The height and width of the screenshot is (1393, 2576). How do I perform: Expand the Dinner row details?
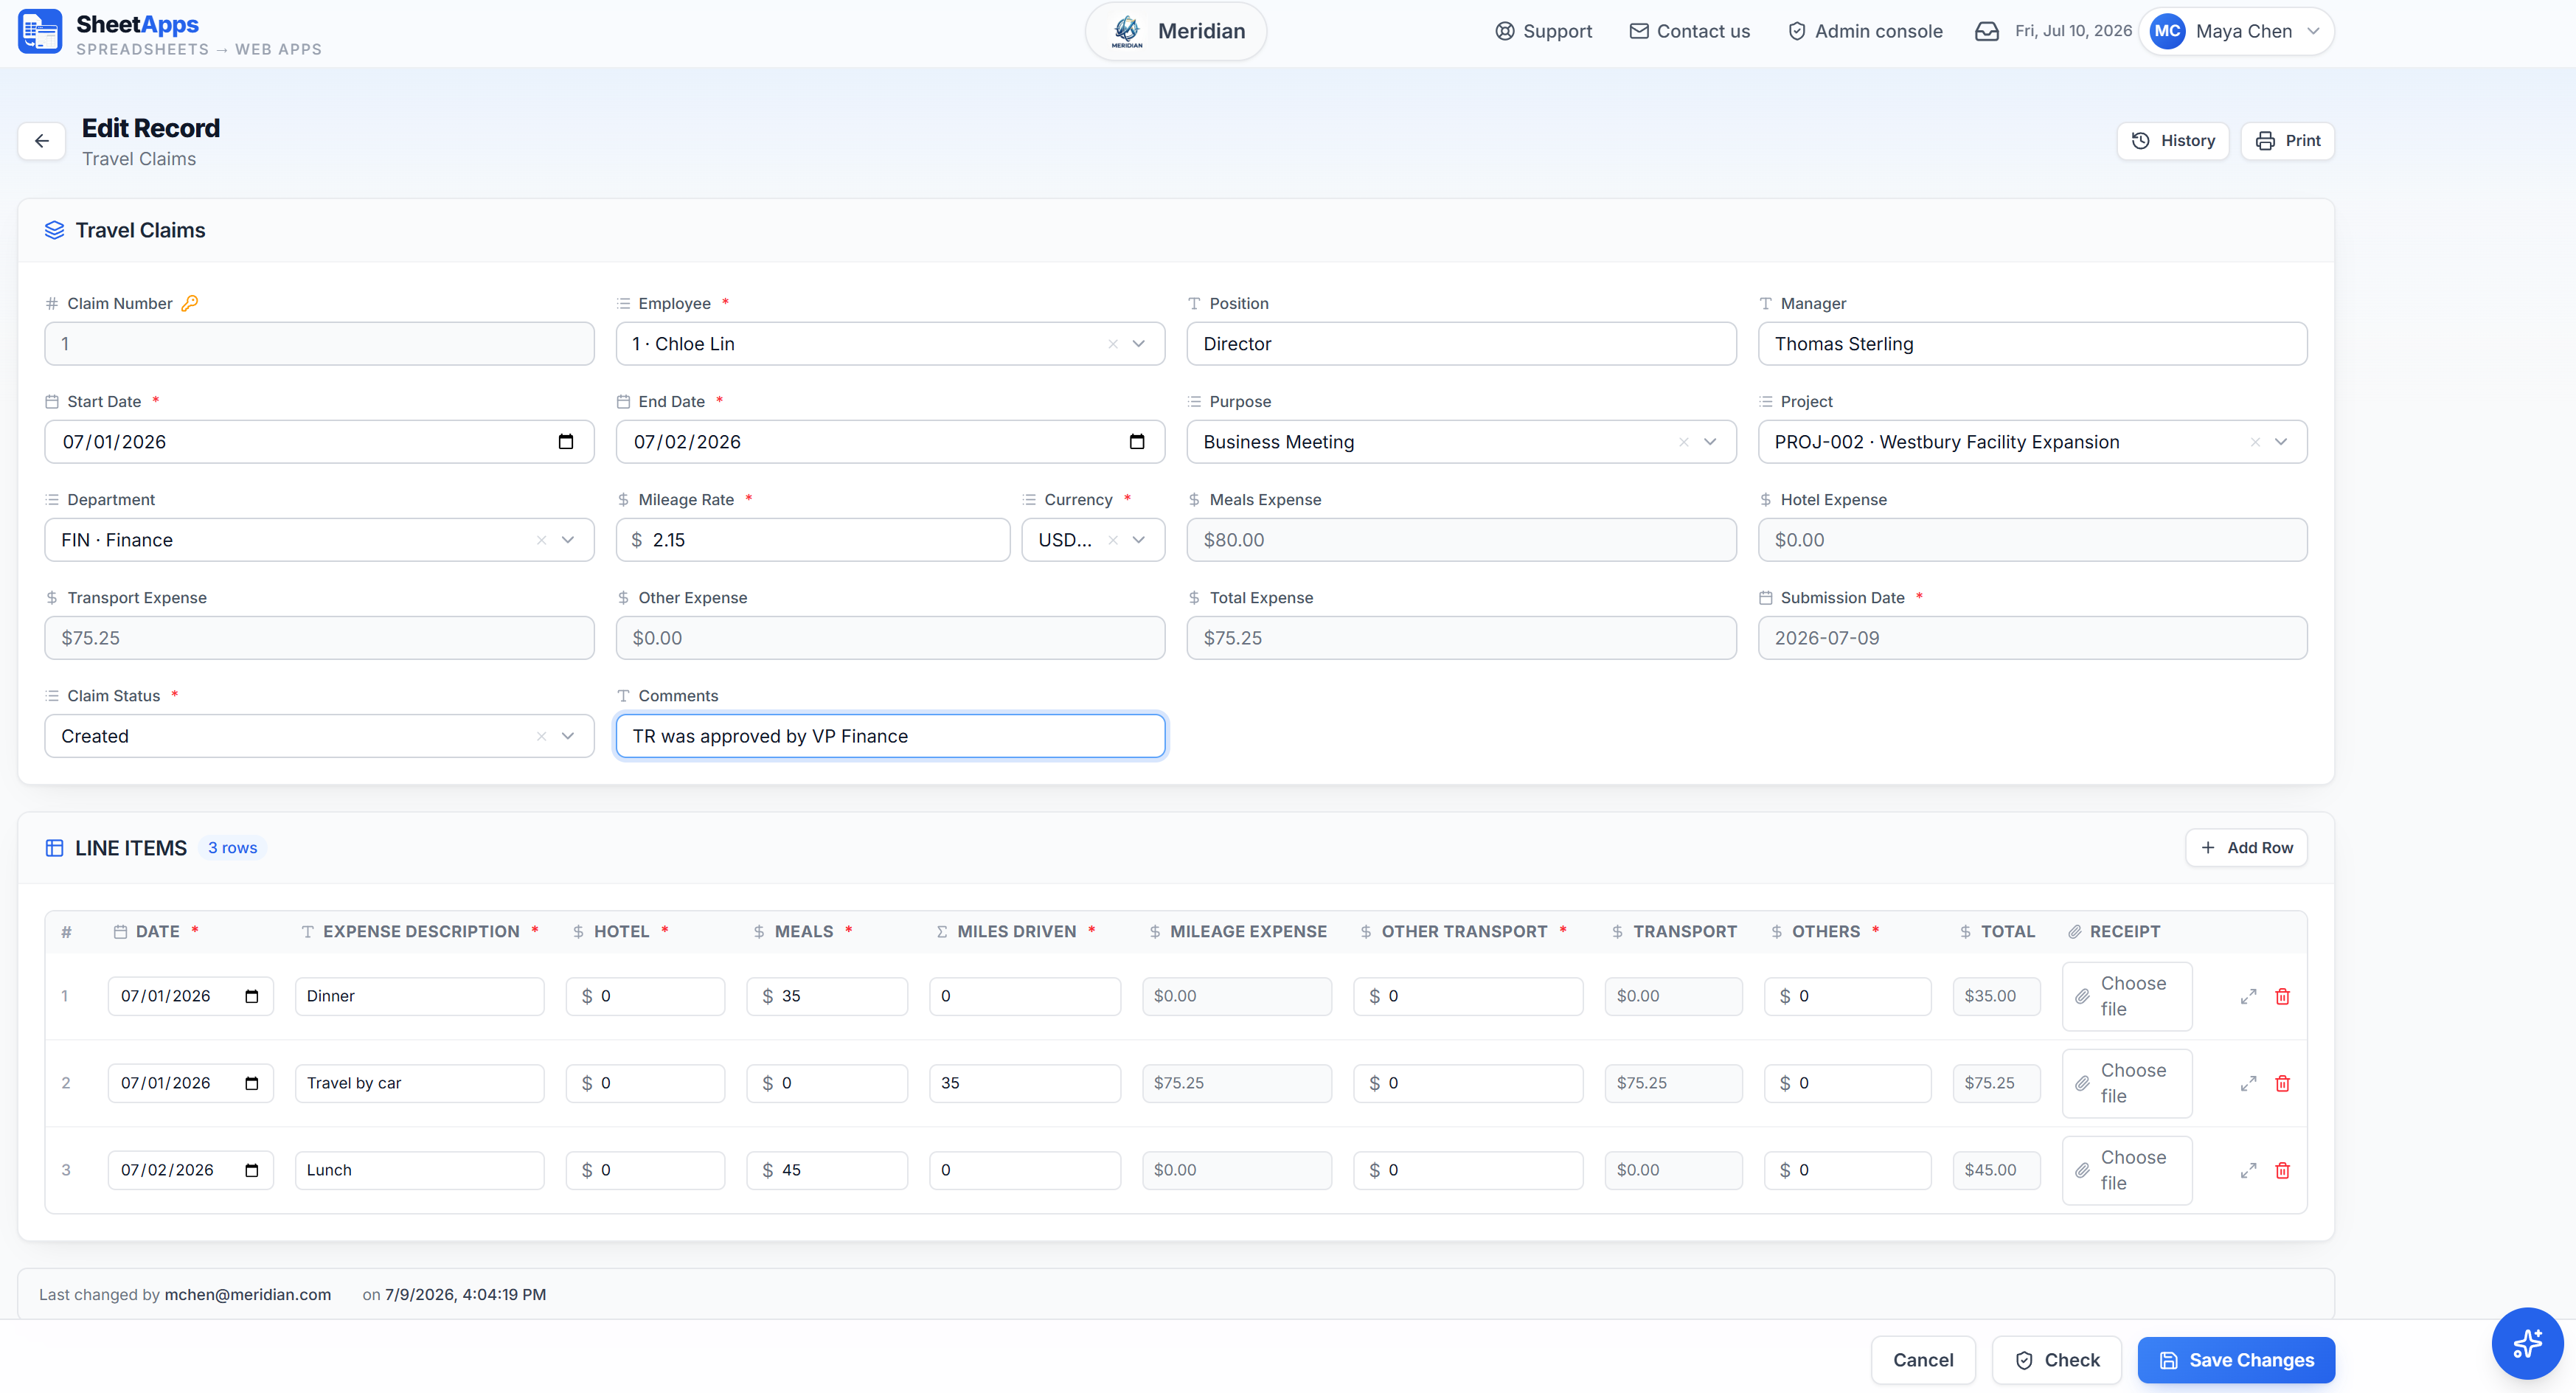coord(2248,996)
